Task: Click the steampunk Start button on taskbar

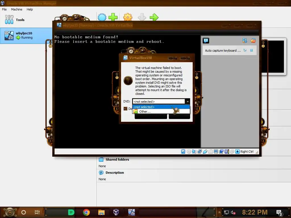Action: point(10,212)
